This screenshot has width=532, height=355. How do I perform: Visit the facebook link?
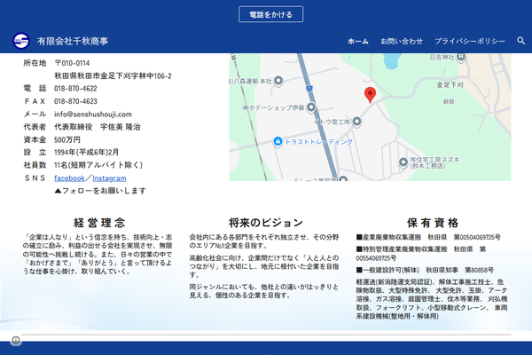(x=69, y=178)
